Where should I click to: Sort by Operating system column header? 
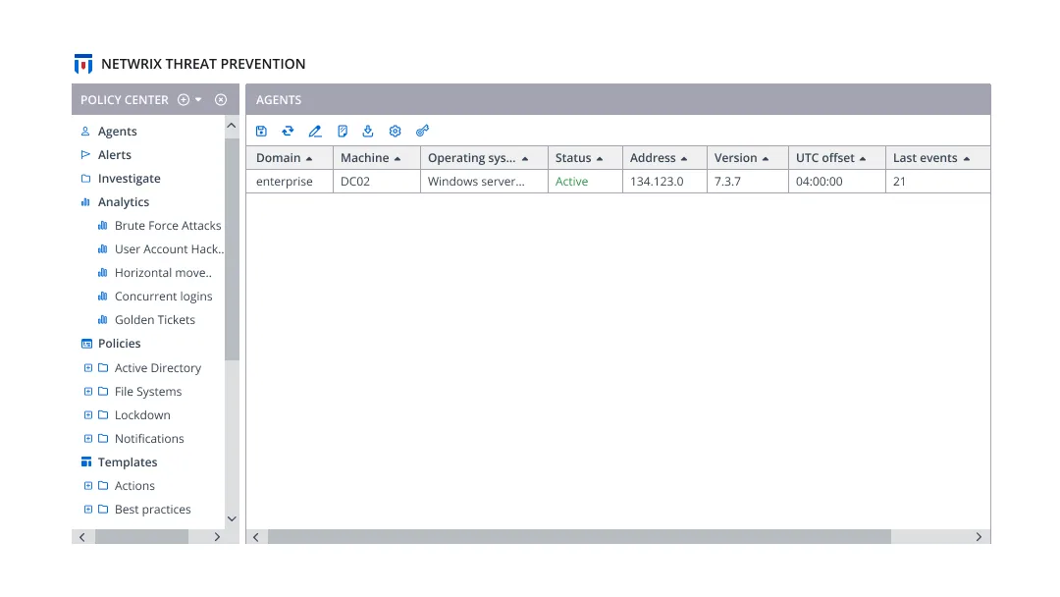point(484,157)
